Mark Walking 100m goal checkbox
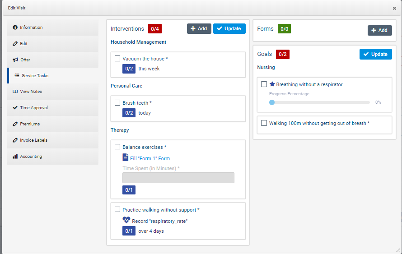The width and height of the screenshot is (402, 254). coord(264,123)
